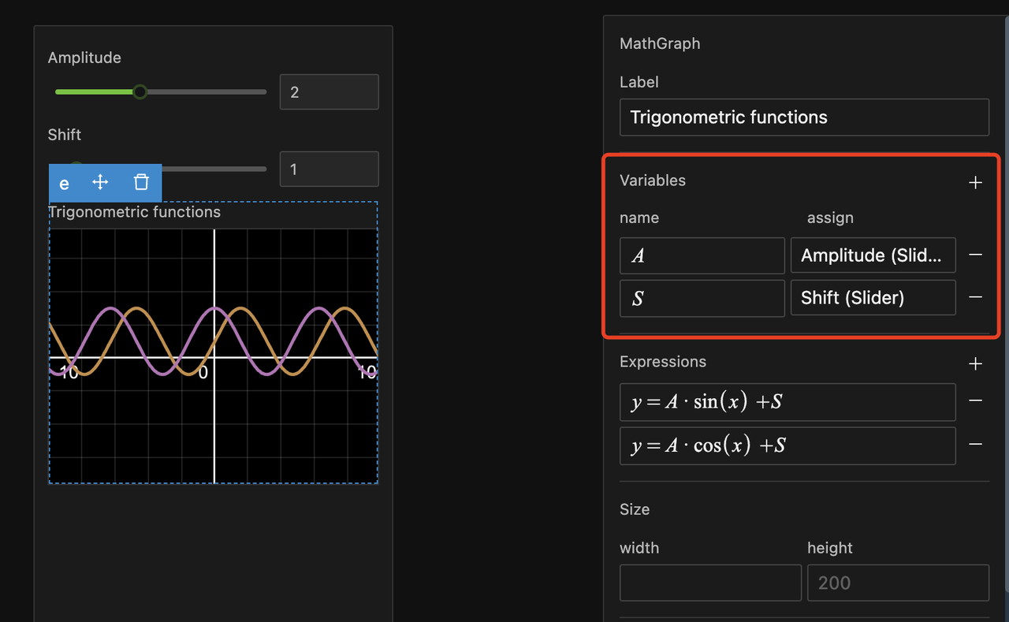Click the width size input field
This screenshot has height=622, width=1009.
point(710,583)
